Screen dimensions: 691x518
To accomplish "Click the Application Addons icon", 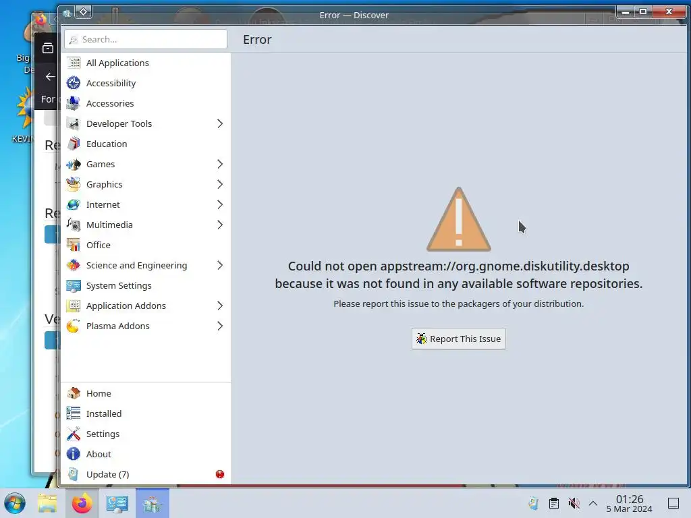I will [x=74, y=306].
